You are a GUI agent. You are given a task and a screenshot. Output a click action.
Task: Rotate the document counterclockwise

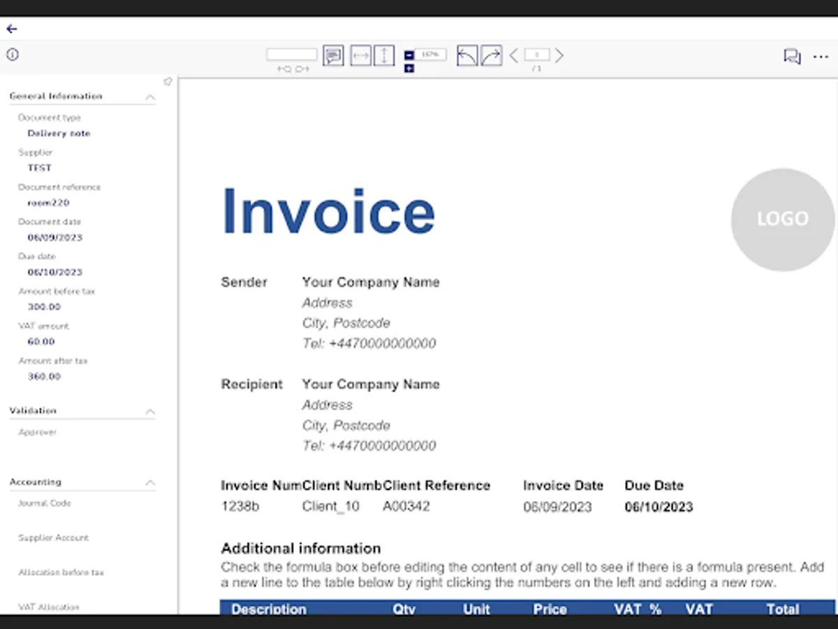[466, 55]
